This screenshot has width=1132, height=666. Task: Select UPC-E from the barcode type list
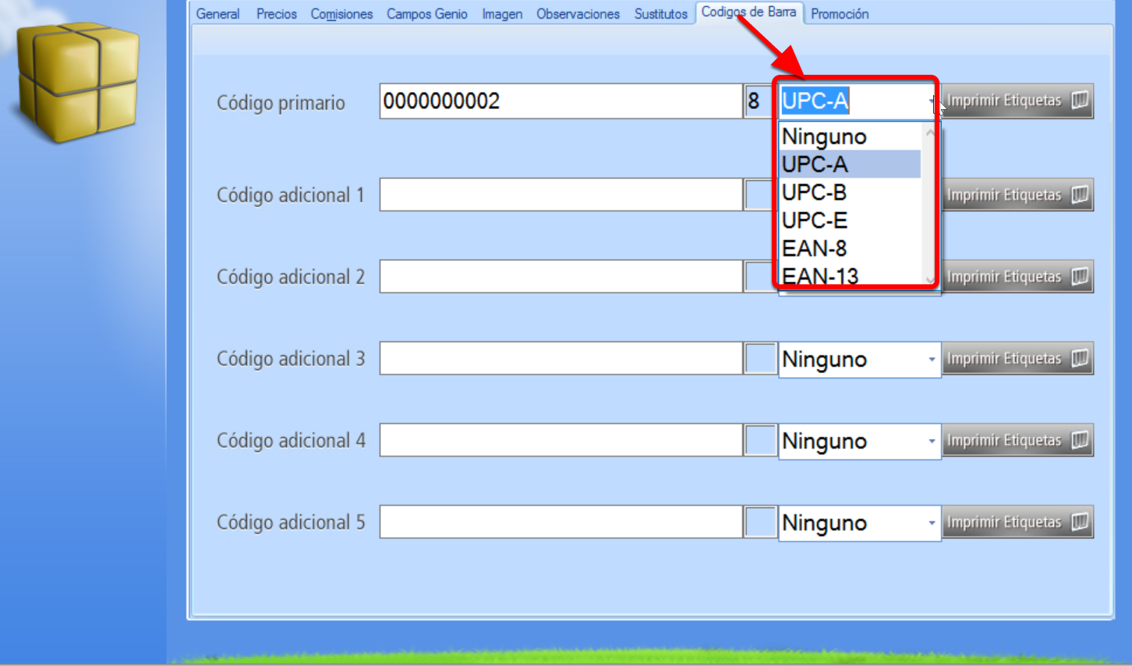coord(851,220)
